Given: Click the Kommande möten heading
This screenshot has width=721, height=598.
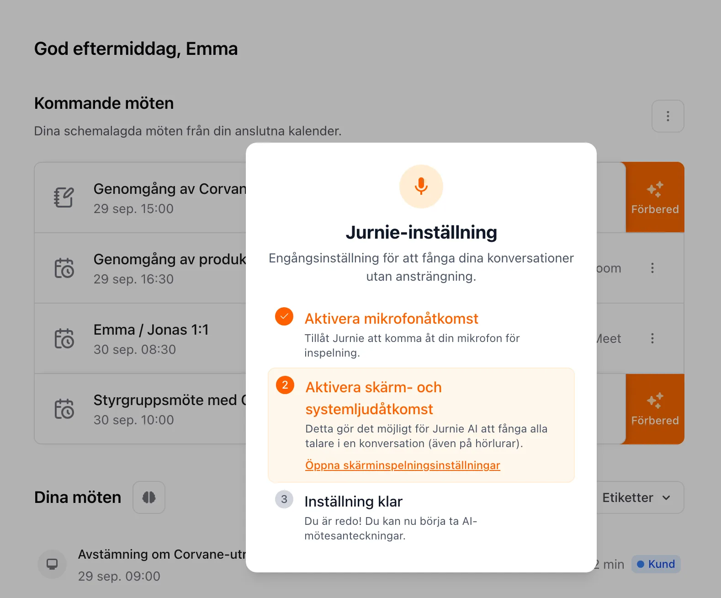Looking at the screenshot, I should 104,103.
